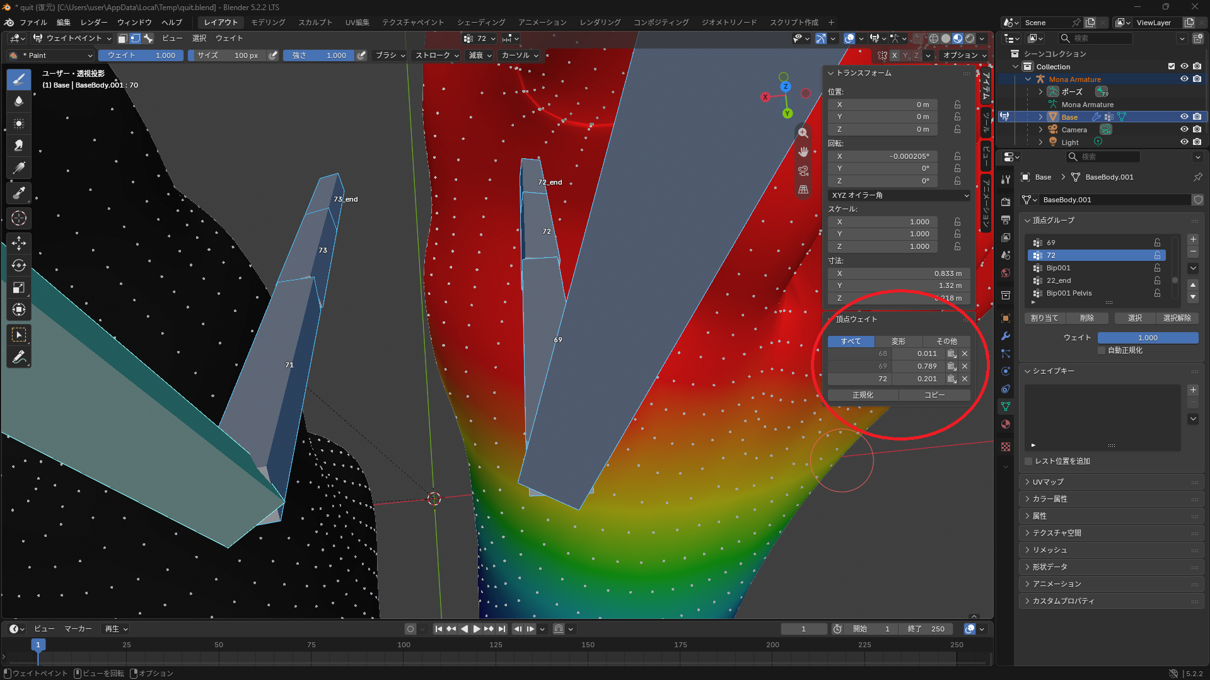1210x680 pixels.
Task: Open the XYZ オイラー角 rotation mode dropdown
Action: pos(899,195)
